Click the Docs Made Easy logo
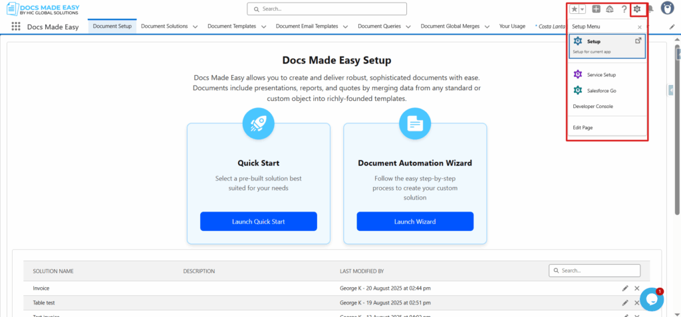 pos(43,9)
